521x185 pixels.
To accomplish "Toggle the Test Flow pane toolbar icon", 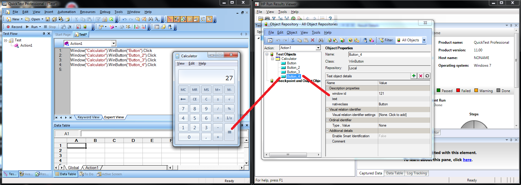I will [170, 19].
